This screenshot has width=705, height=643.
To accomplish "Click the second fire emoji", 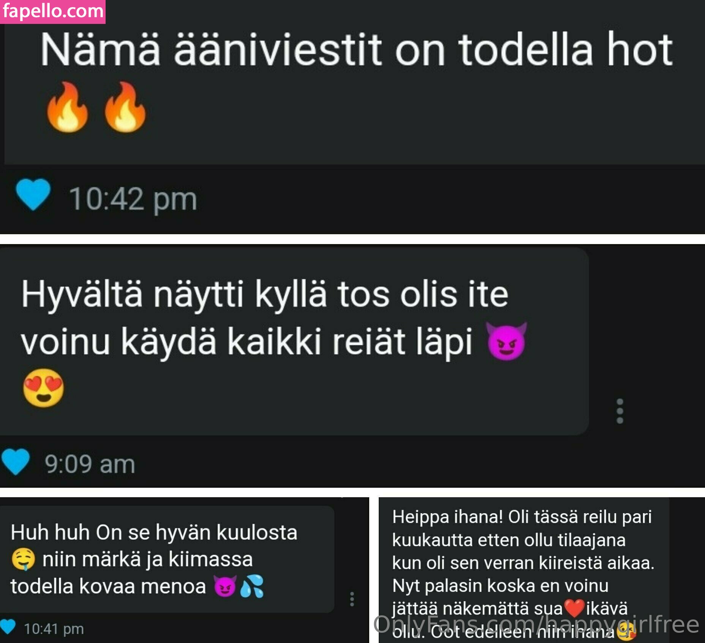I will (x=125, y=107).
